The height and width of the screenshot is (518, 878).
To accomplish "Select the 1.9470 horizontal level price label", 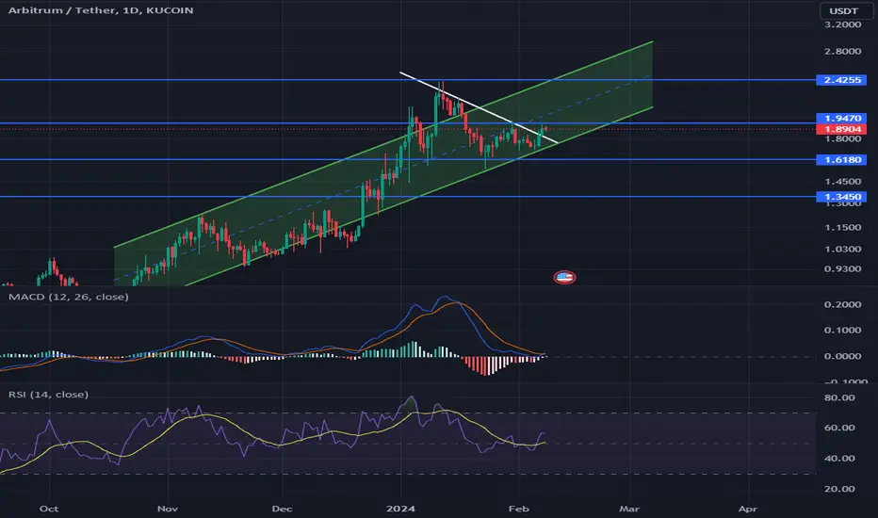I will [841, 118].
